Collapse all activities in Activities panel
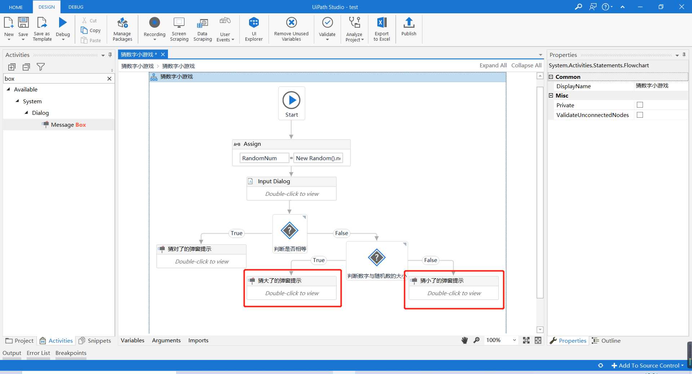The height and width of the screenshot is (374, 692). pyautogui.click(x=26, y=67)
